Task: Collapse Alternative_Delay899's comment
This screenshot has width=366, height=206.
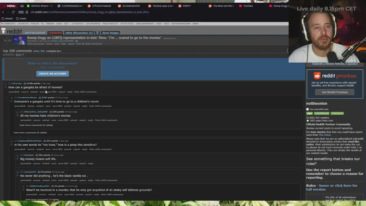Action: pos(22,112)
